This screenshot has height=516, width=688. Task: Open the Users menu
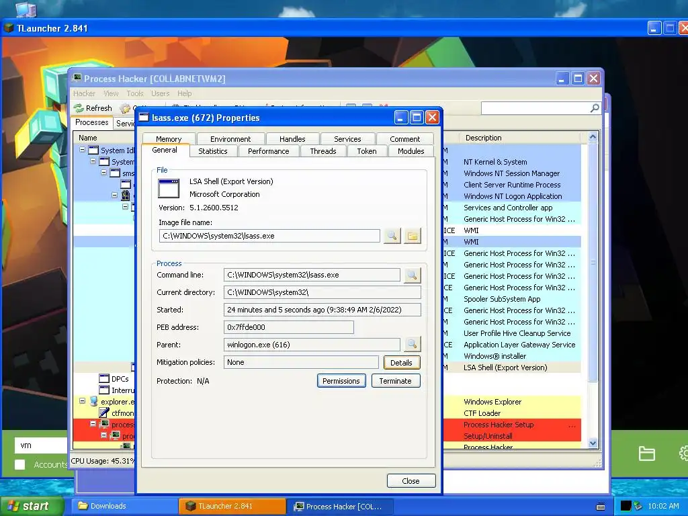160,93
